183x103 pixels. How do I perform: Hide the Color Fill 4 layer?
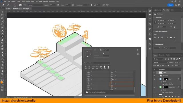click(x=154, y=87)
